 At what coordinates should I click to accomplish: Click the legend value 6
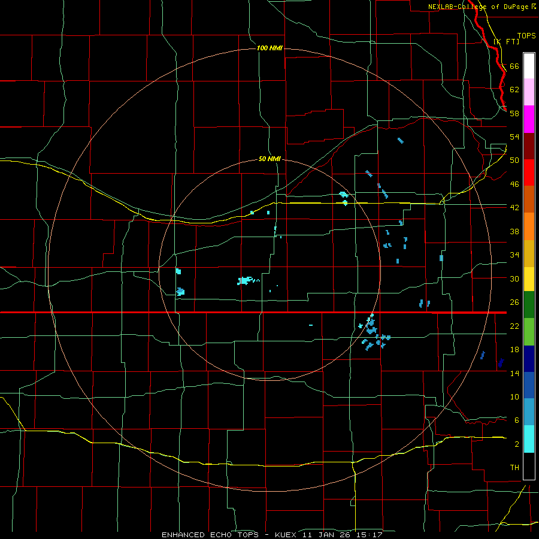pos(517,420)
